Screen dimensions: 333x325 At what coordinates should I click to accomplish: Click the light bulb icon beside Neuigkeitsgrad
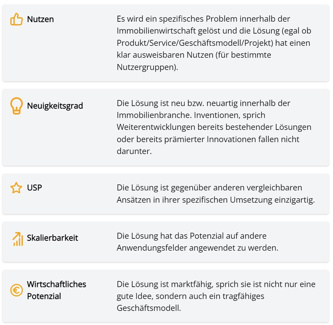[x=16, y=106]
